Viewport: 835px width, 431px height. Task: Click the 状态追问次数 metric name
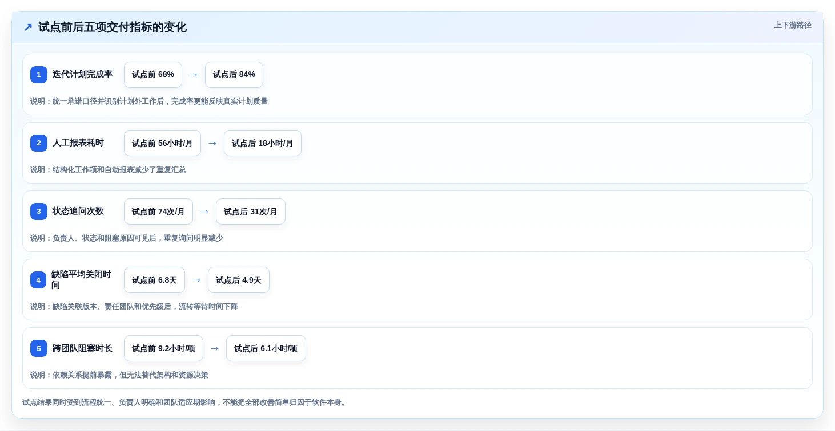(78, 212)
